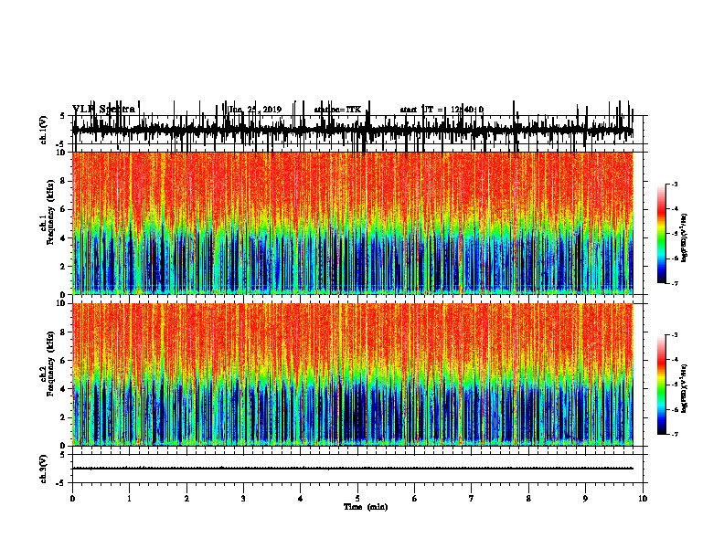The height and width of the screenshot is (559, 724).
Task: Click the ch.1 color bar log(PSD) label
Action: [684, 238]
